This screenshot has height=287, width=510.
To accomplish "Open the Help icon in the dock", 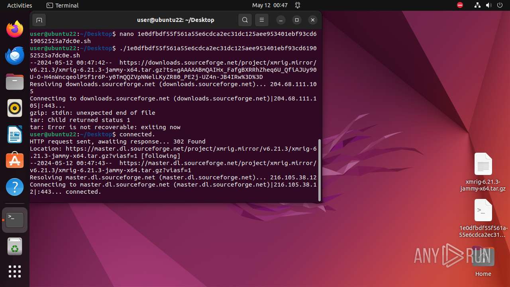I will [x=15, y=187].
